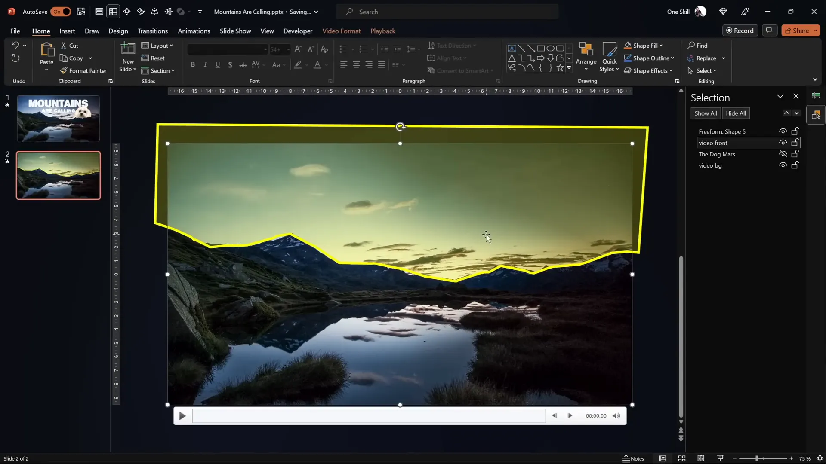The width and height of the screenshot is (826, 464).
Task: Switch to the Design tab
Action: [x=118, y=31]
